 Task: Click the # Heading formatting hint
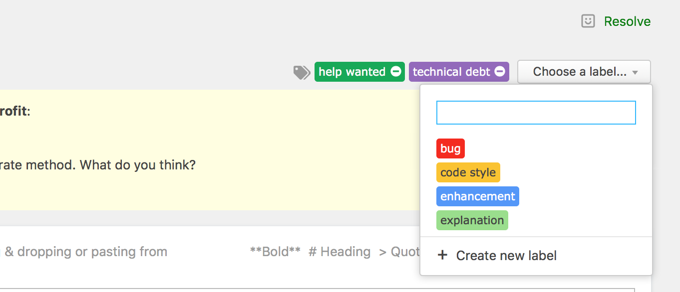[x=340, y=252]
